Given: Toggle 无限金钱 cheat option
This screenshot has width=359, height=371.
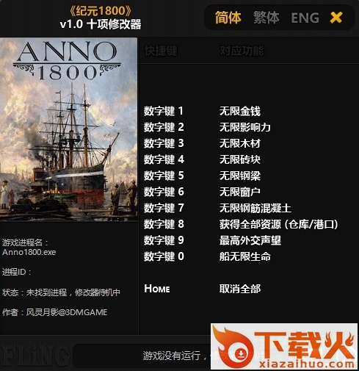Looking at the screenshot, I should click(x=240, y=111).
